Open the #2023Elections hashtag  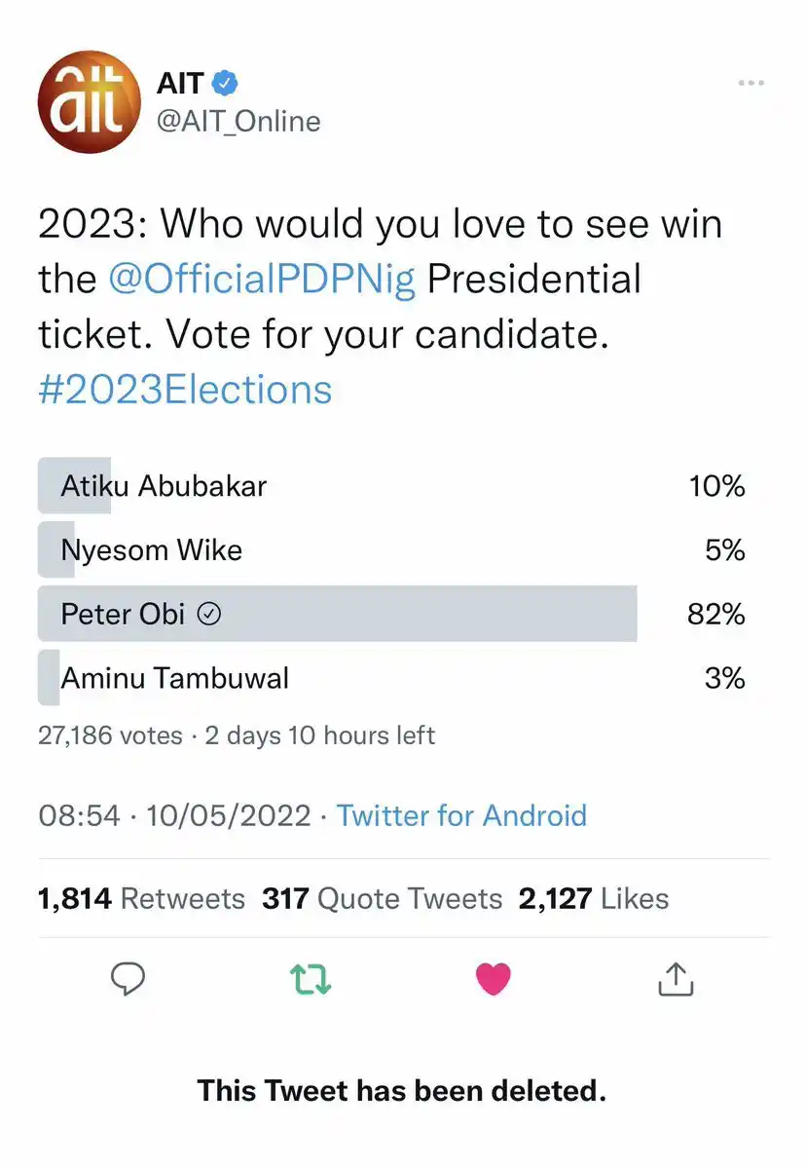[x=184, y=389]
